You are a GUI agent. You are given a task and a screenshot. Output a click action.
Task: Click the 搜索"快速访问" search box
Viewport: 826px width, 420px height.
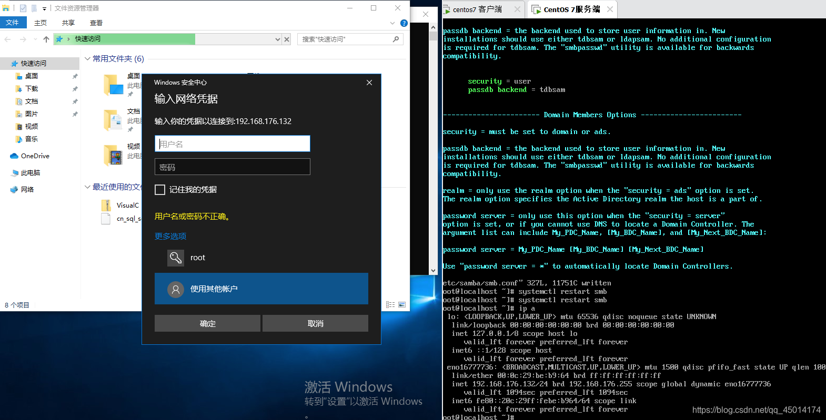[345, 39]
